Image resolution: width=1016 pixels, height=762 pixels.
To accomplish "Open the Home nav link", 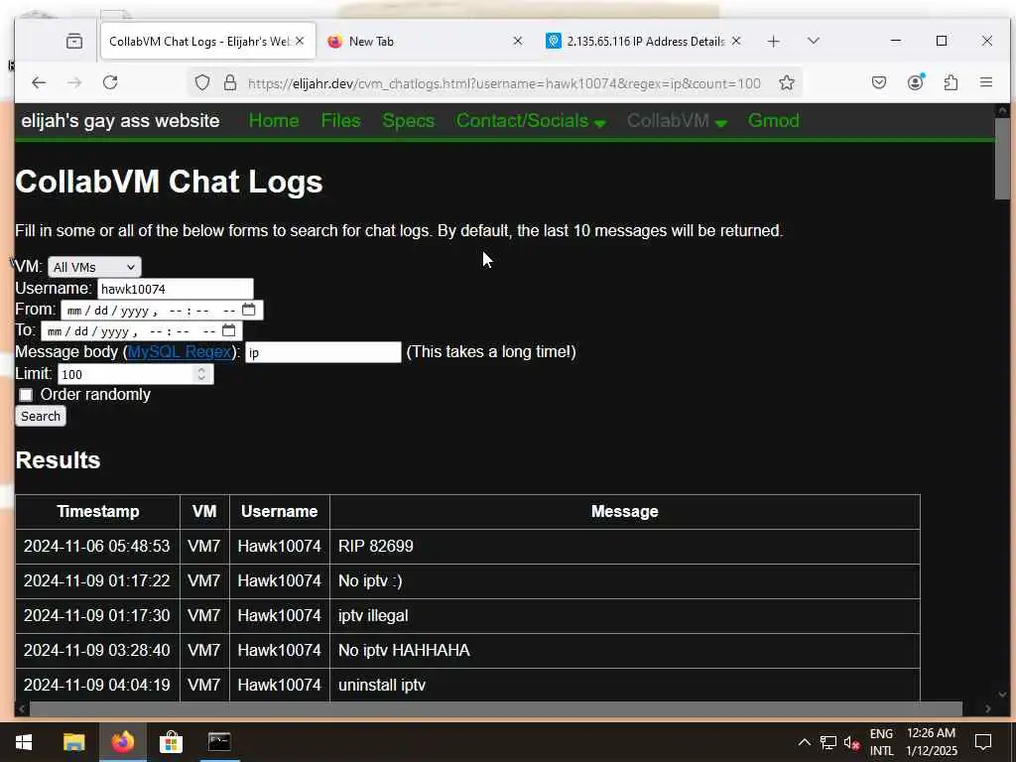I will (274, 120).
